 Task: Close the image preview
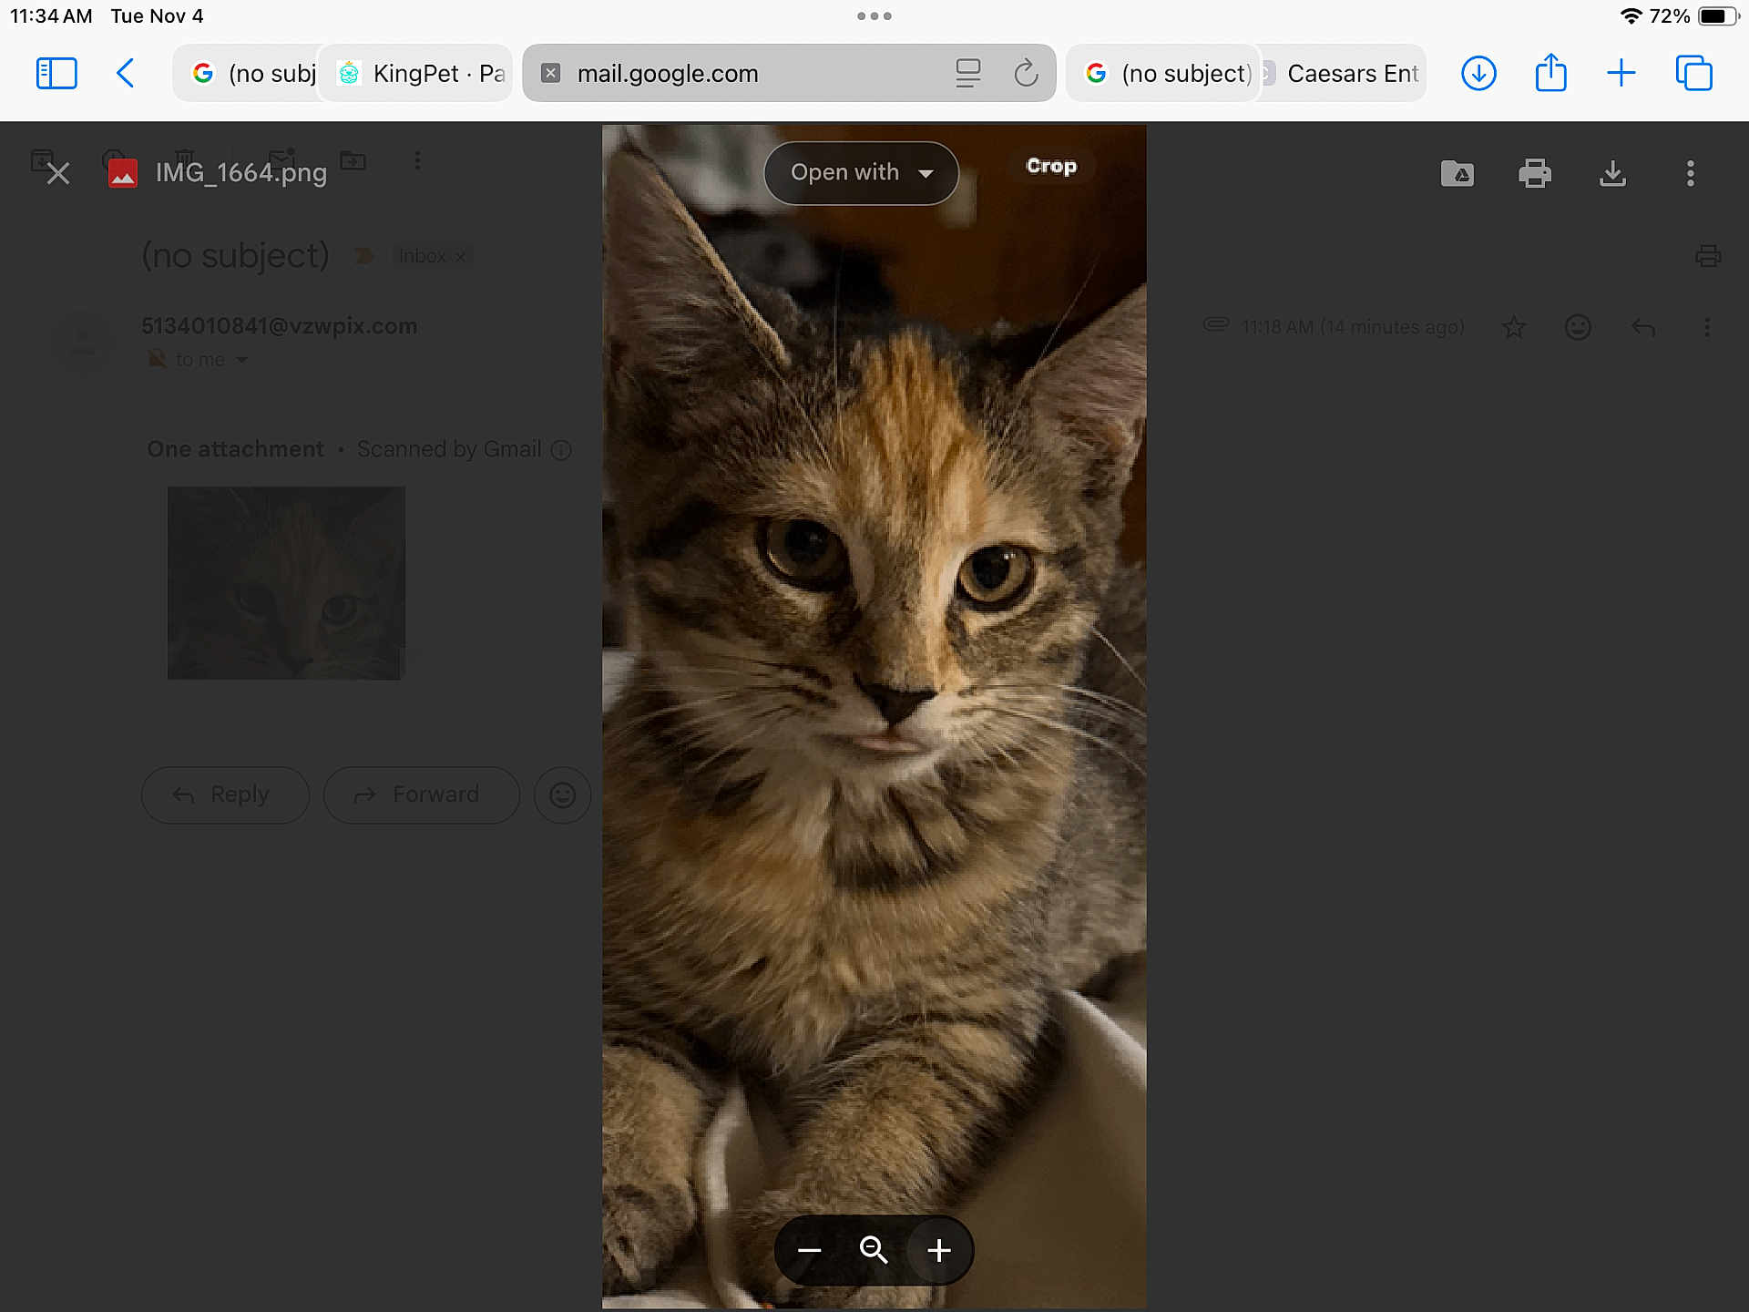(x=58, y=173)
